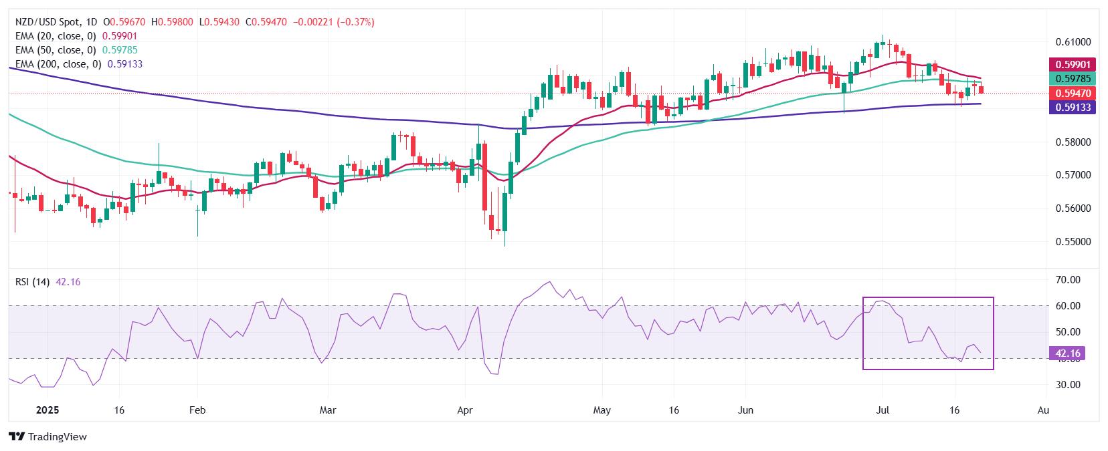Click the purple 0.59133 price label
The image size is (1108, 451).
1073,106
